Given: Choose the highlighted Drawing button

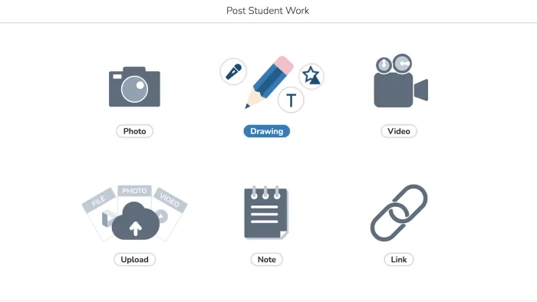Looking at the screenshot, I should coord(267,131).
